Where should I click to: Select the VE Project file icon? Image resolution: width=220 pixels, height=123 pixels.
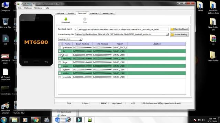point(5,74)
